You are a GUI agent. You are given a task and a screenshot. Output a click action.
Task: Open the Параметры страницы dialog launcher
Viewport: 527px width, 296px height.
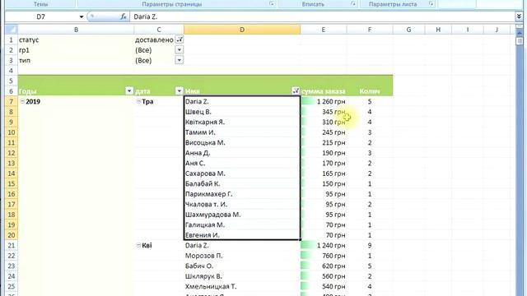pyautogui.click(x=272, y=4)
